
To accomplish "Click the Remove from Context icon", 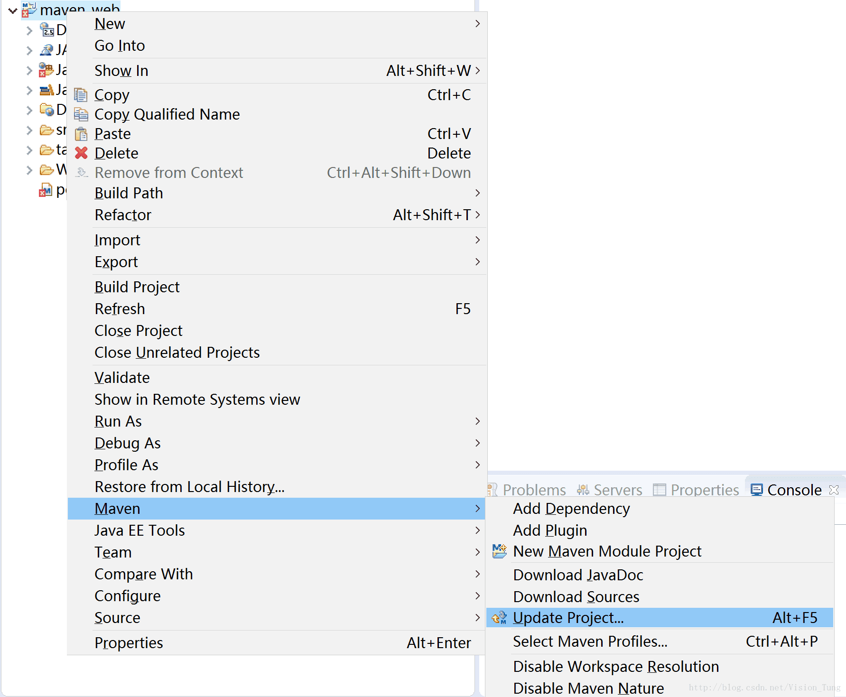I will [82, 172].
